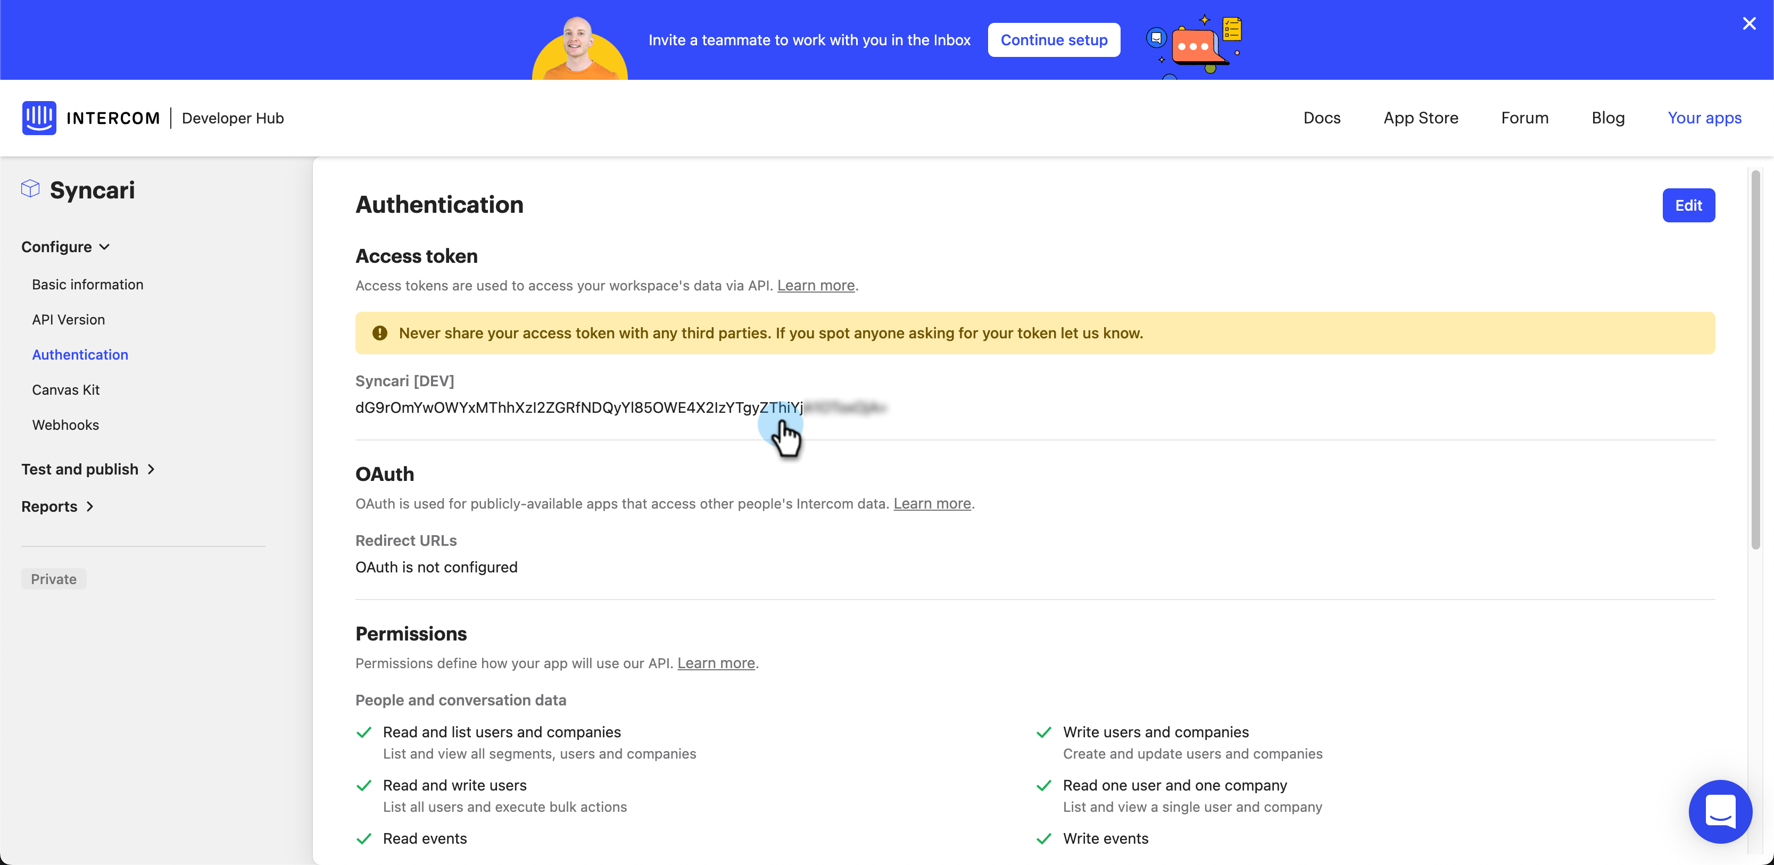
Task: Click the Access token section heading
Action: (416, 256)
